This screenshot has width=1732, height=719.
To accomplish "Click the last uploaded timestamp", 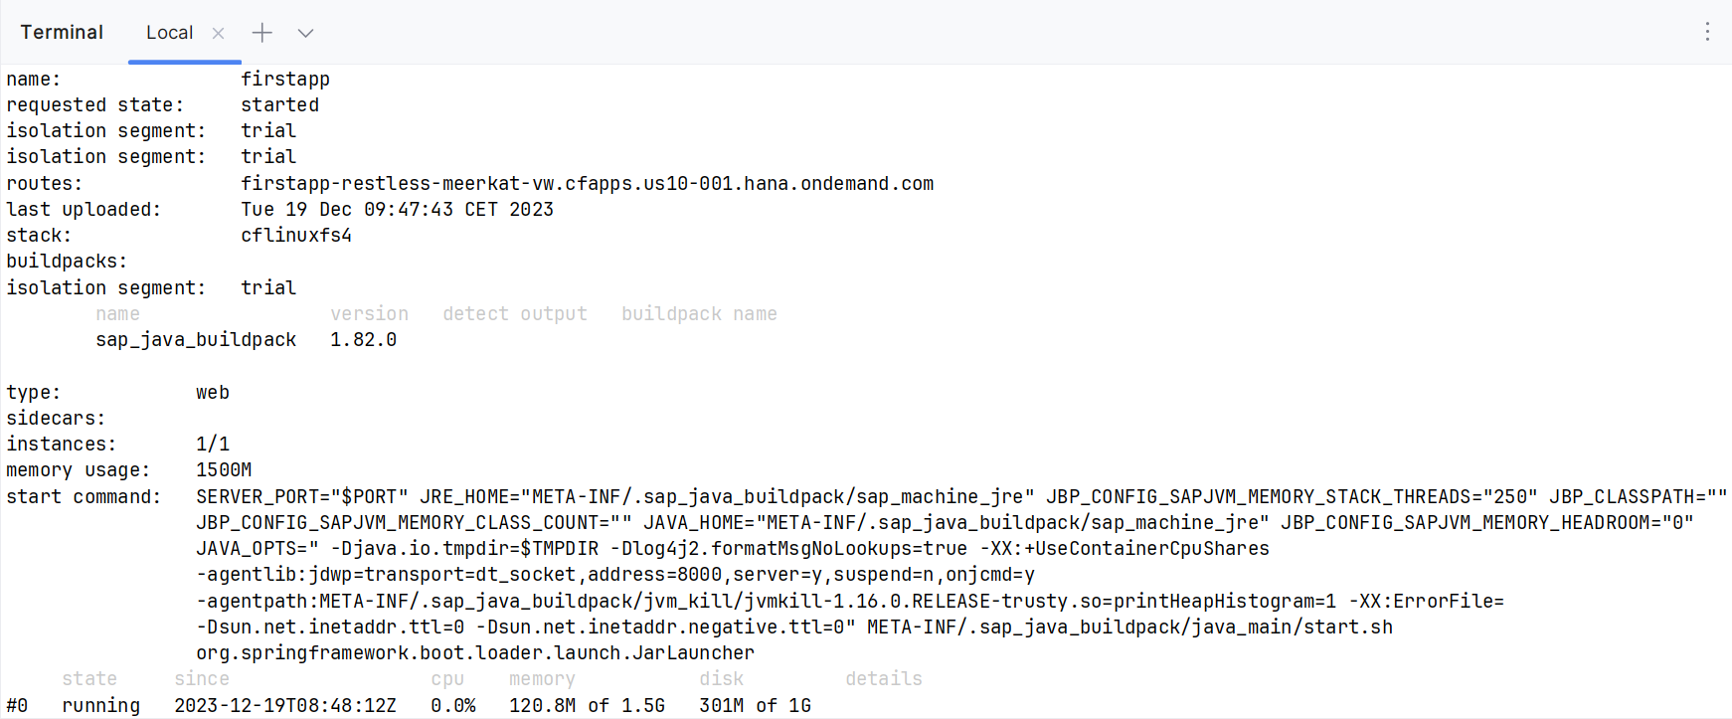I will tap(397, 210).
